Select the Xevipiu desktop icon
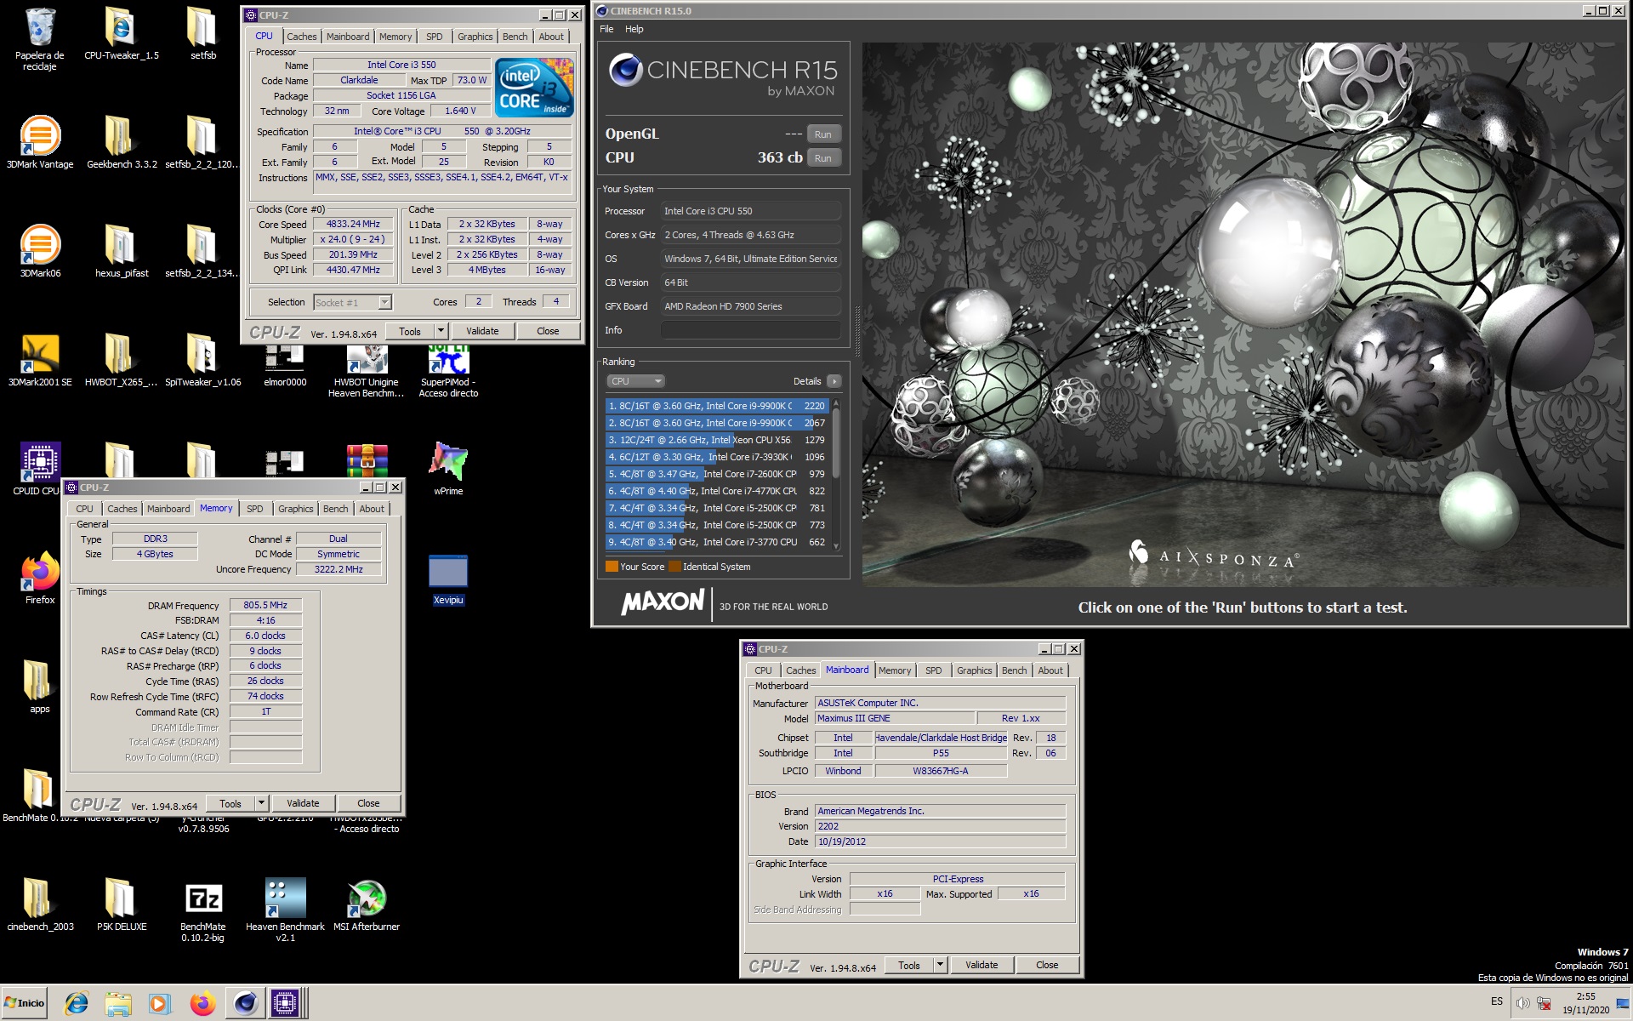Viewport: 1633px width, 1021px height. tap(448, 579)
